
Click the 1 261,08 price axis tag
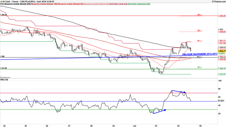point(222,43)
